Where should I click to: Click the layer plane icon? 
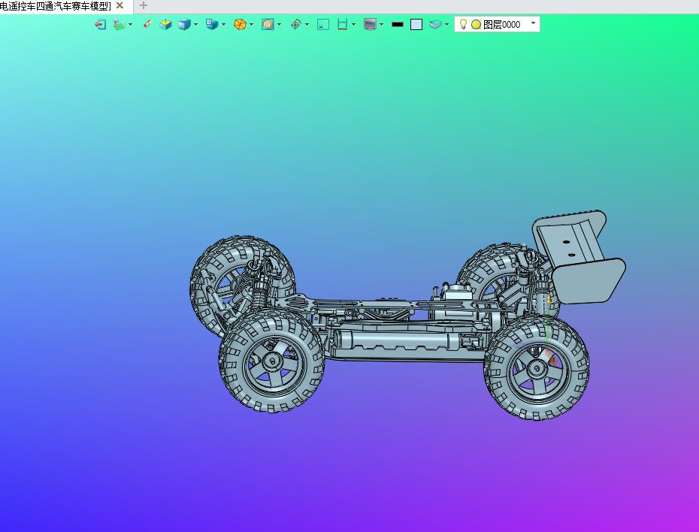[435, 25]
